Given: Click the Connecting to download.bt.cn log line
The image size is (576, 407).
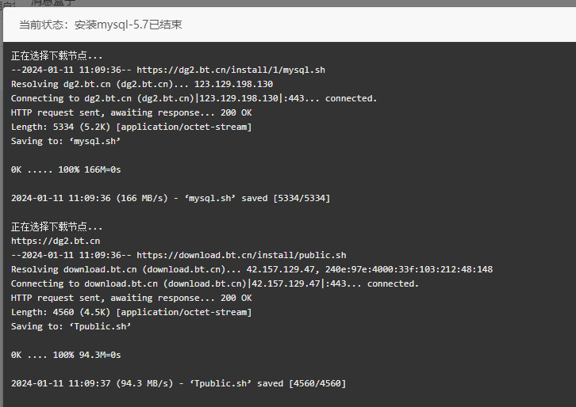Looking at the screenshot, I should pyautogui.click(x=215, y=283).
